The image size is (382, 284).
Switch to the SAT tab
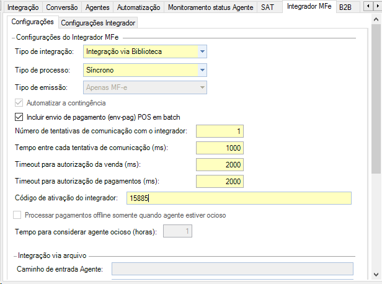click(267, 7)
